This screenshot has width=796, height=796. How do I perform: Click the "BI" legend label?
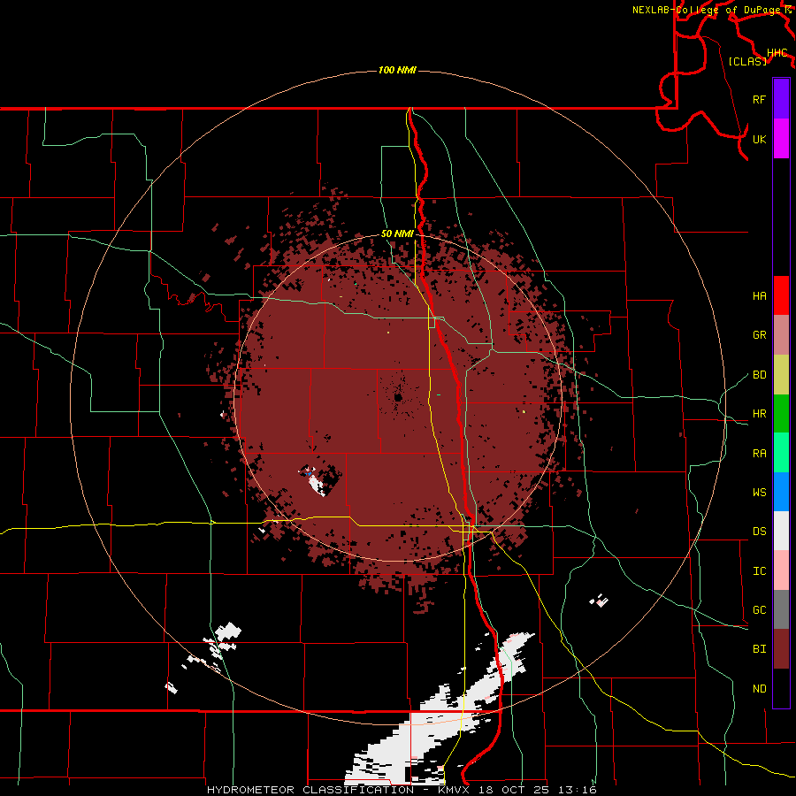click(759, 649)
